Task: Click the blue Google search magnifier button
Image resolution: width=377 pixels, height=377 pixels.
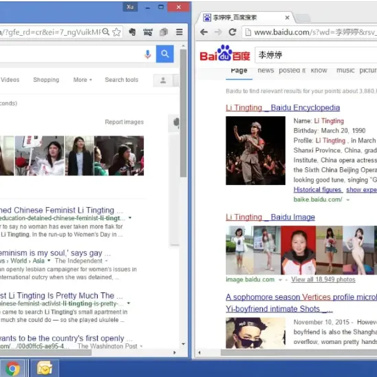Action: pyautogui.click(x=164, y=54)
